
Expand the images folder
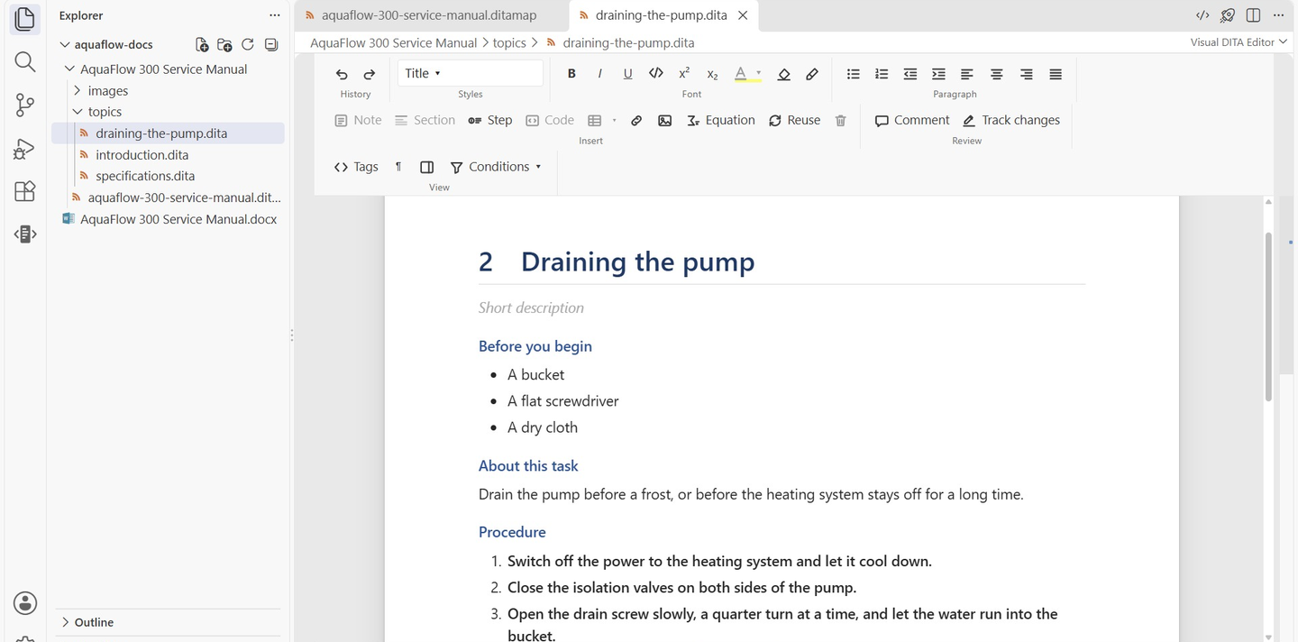point(78,91)
